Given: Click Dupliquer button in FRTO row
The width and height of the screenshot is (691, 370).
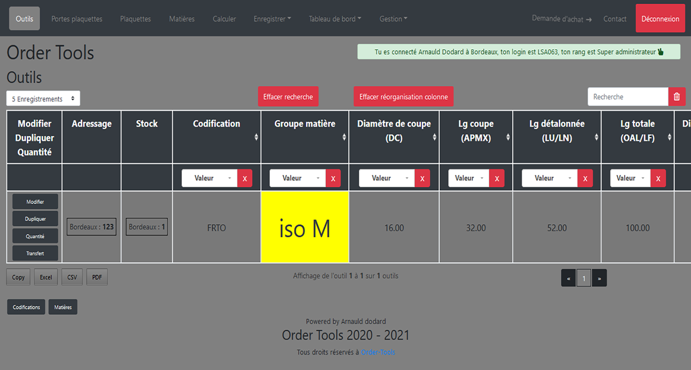Looking at the screenshot, I should [x=35, y=219].
